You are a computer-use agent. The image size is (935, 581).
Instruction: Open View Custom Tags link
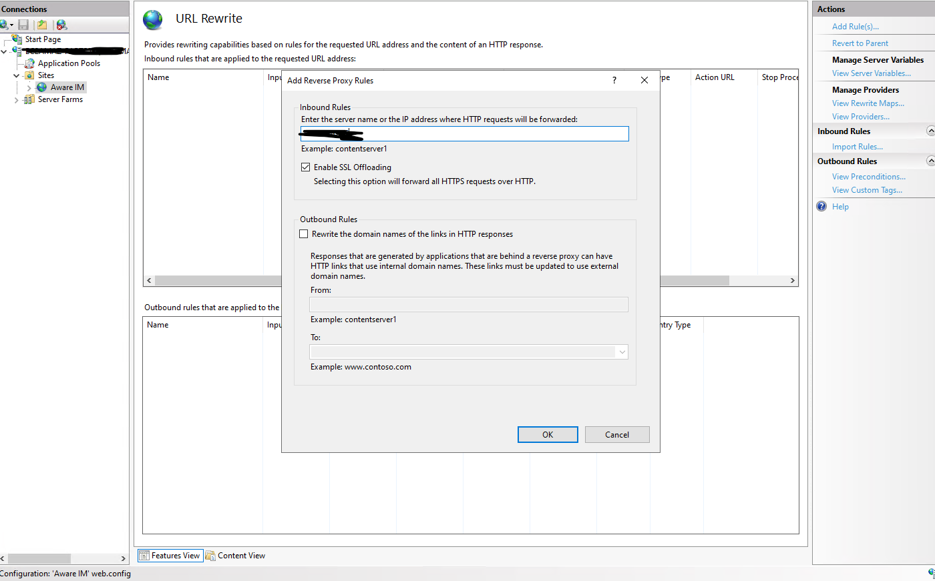tap(867, 190)
